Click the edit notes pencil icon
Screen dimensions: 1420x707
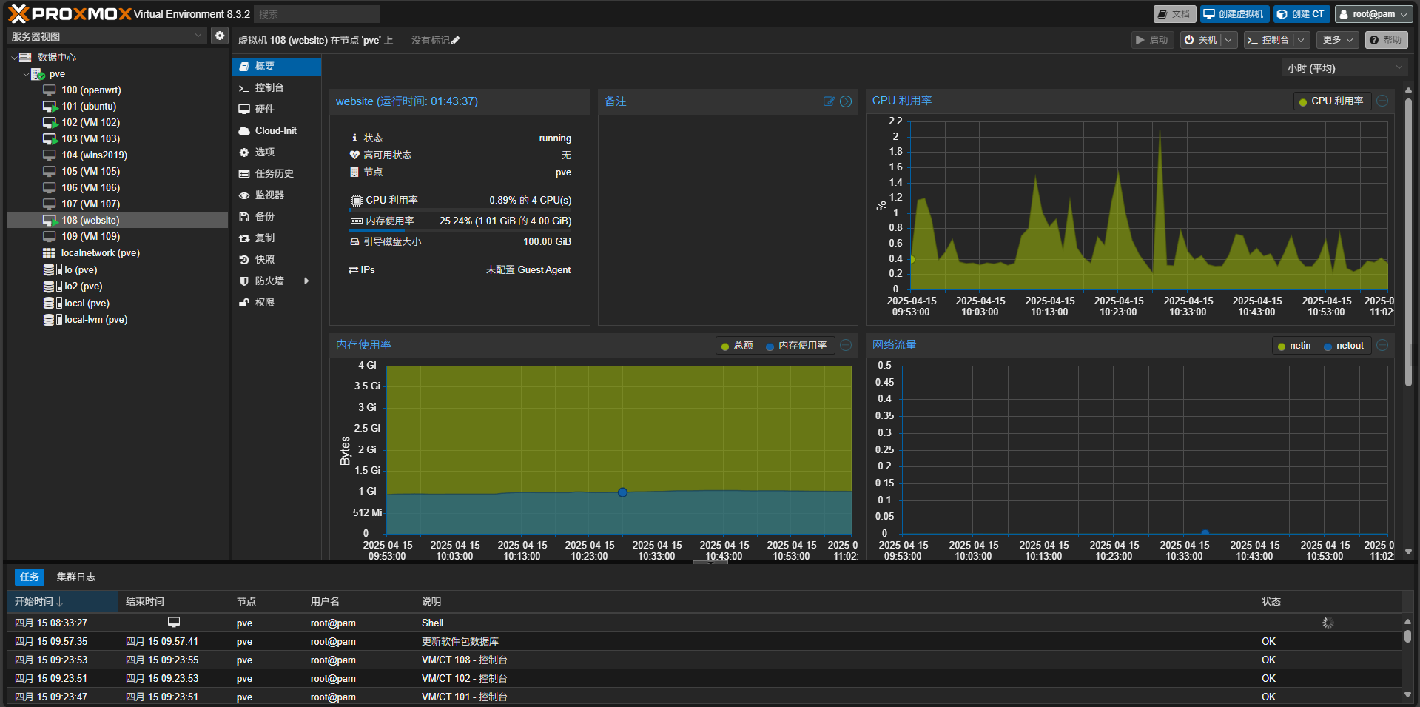tap(829, 101)
